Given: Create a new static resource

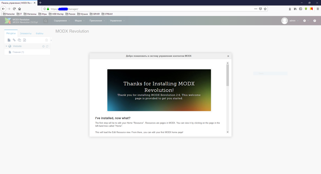Looking at the screenshot, I should [25, 40].
